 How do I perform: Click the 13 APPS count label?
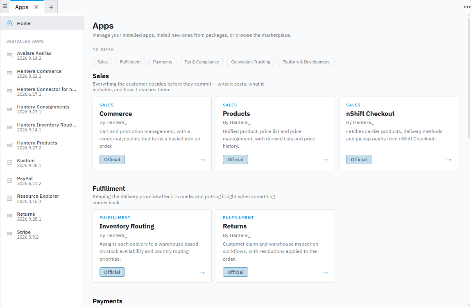tap(103, 50)
